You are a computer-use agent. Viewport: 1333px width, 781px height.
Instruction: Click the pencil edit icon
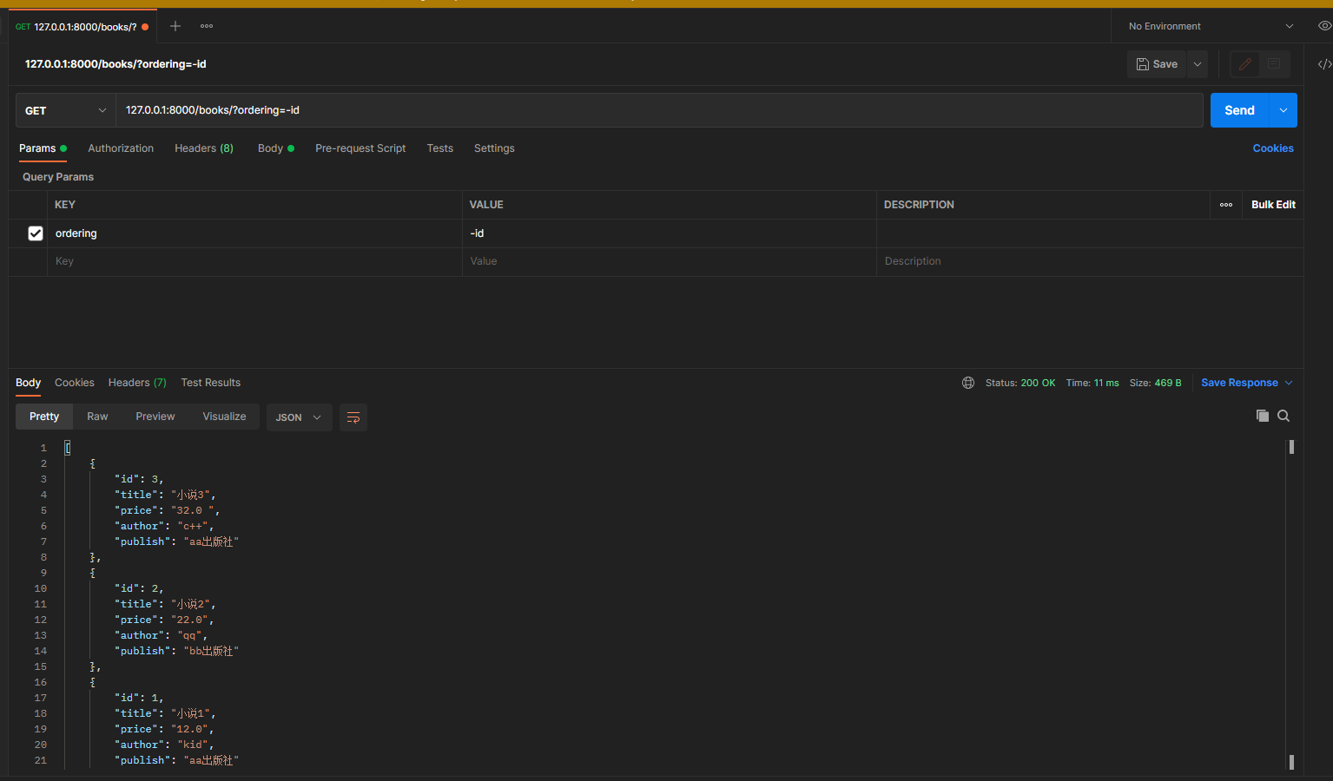1244,64
